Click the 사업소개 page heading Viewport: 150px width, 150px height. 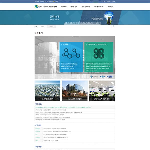[39, 33]
